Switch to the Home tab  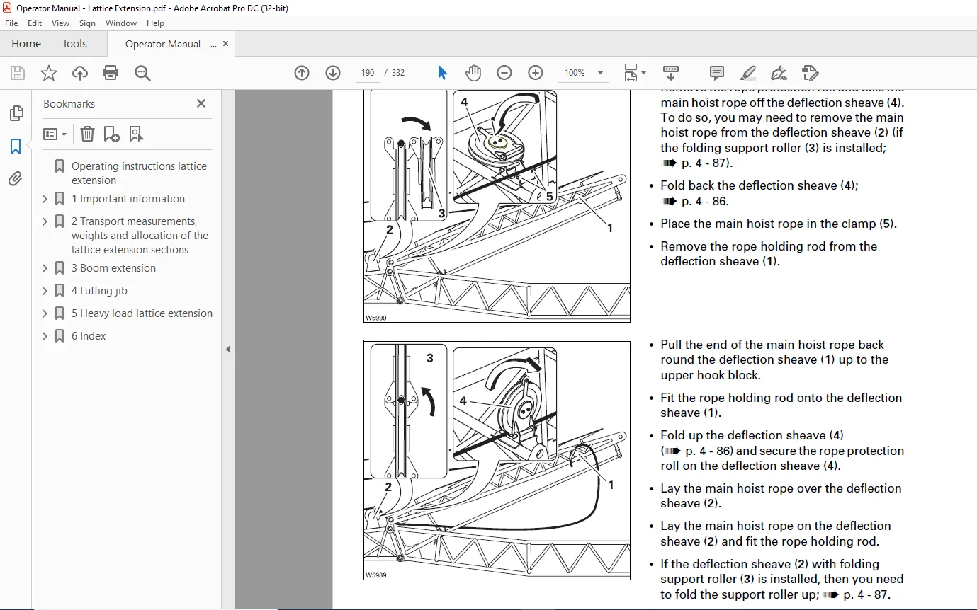click(26, 44)
